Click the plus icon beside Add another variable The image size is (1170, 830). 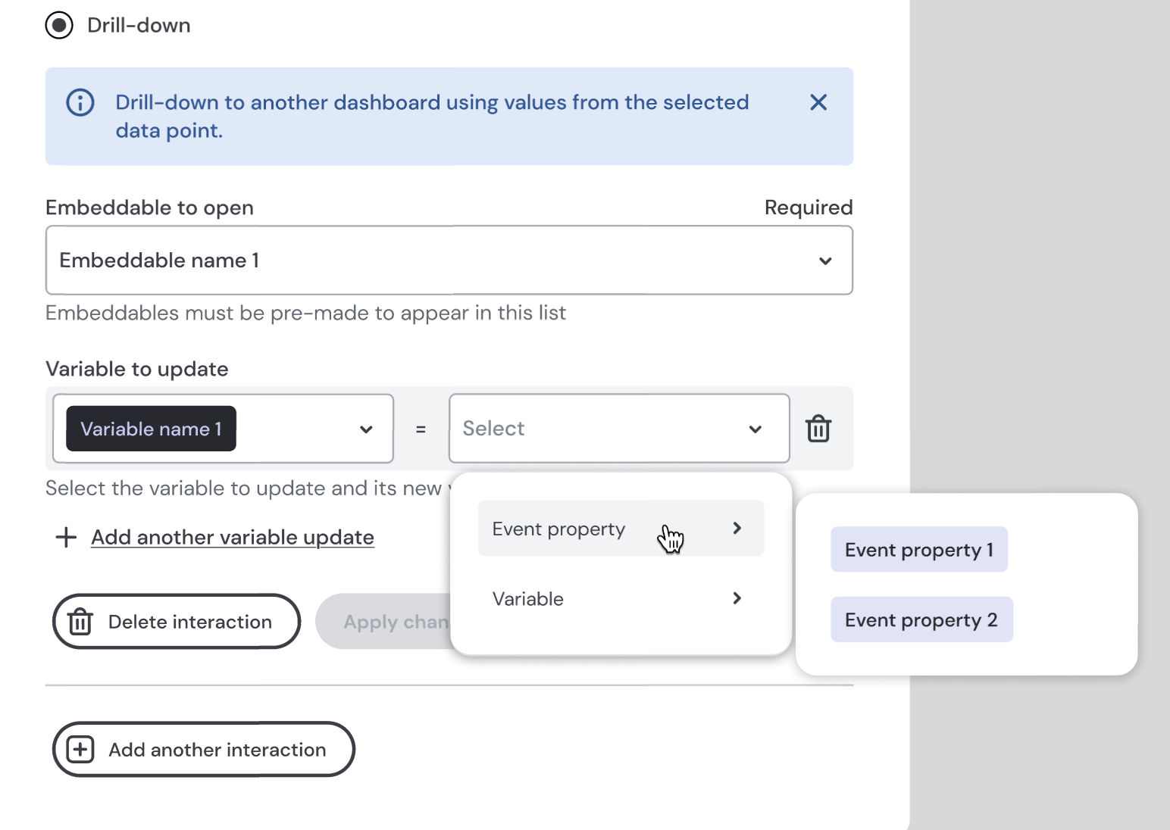pos(66,537)
